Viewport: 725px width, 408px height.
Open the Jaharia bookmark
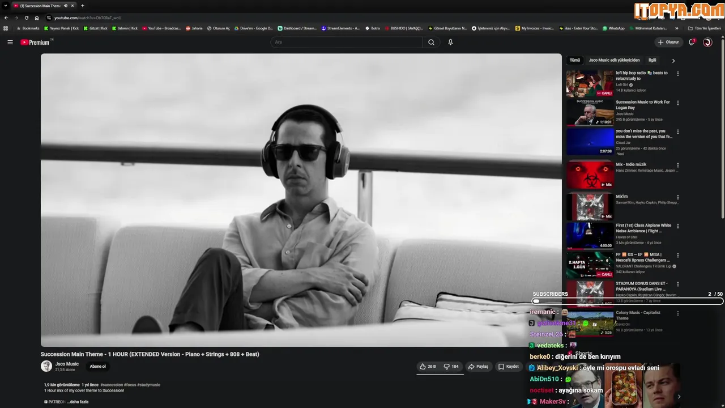194,28
